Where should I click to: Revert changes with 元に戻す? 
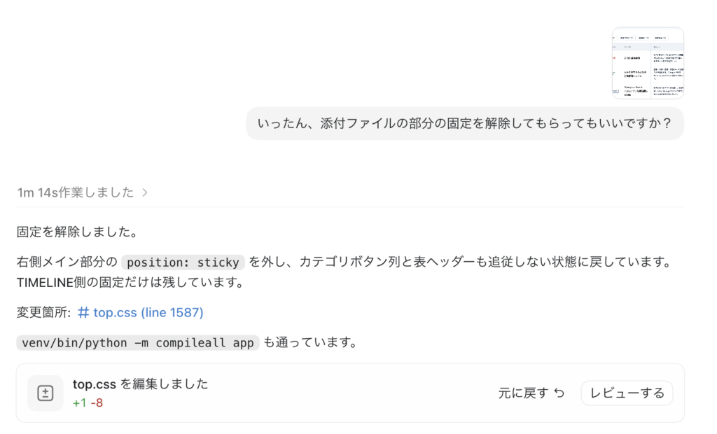tap(531, 393)
